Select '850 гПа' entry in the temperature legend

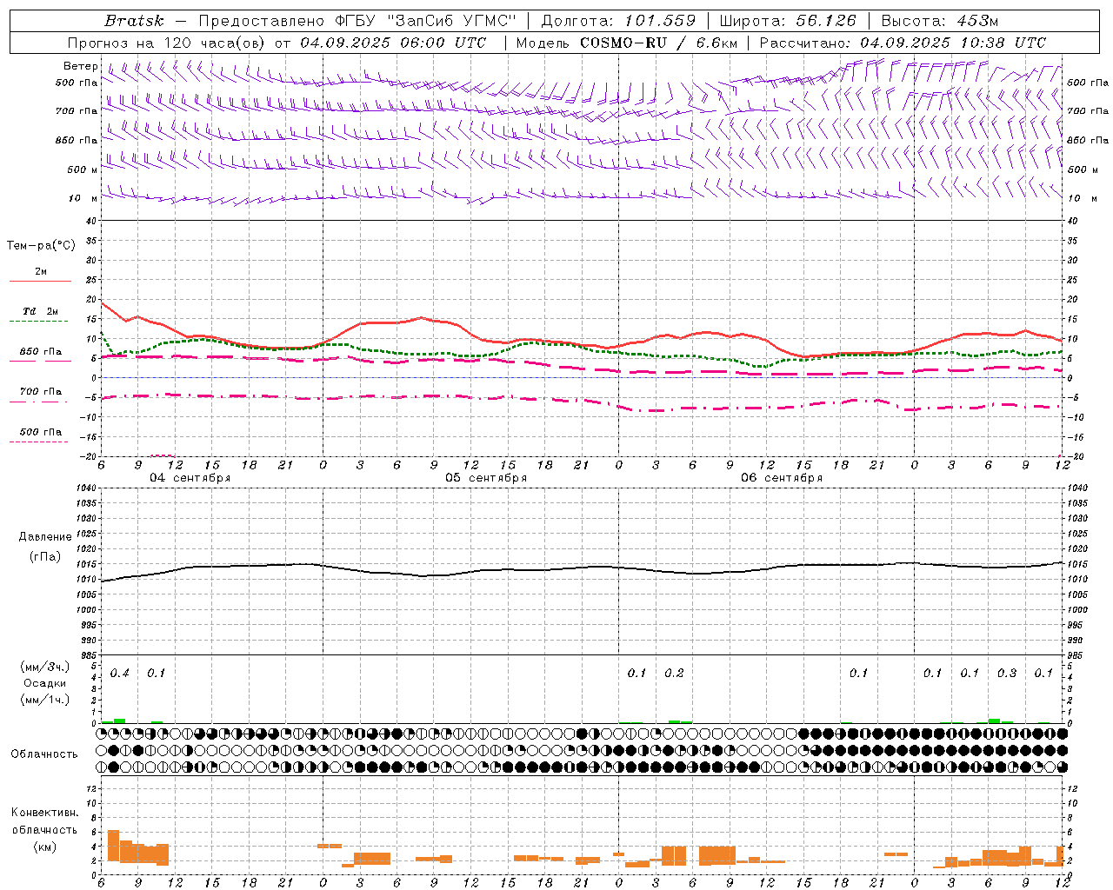(40, 352)
